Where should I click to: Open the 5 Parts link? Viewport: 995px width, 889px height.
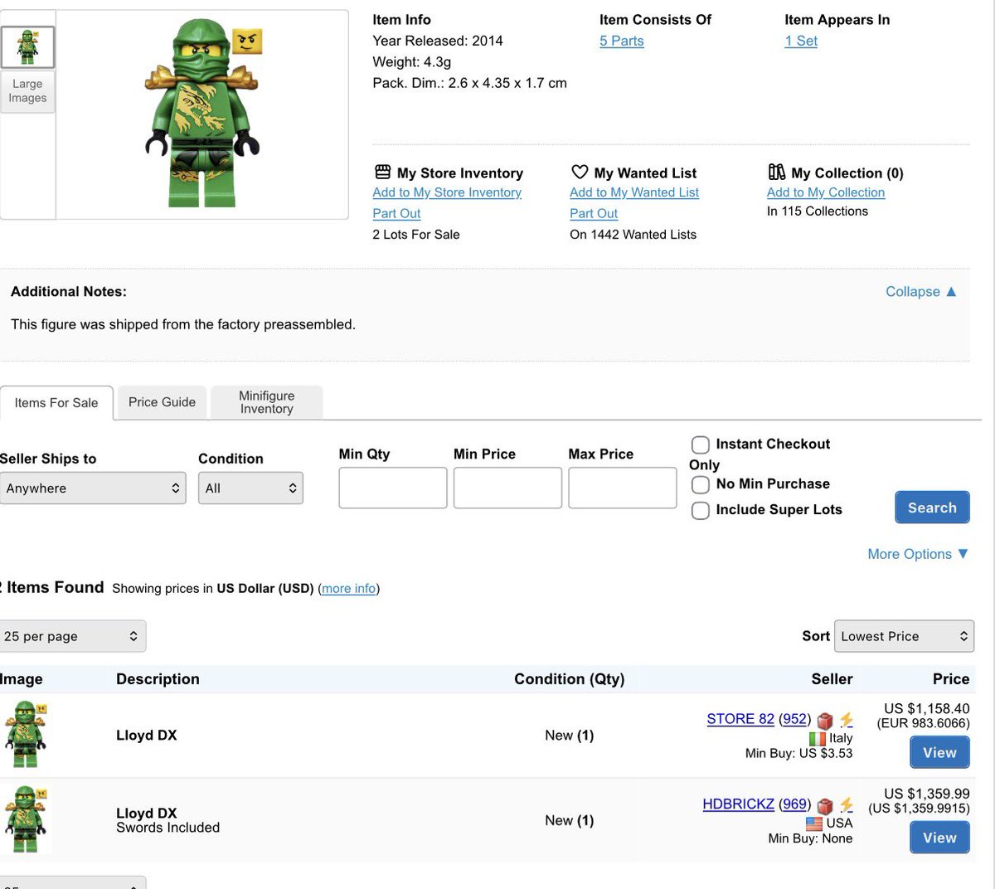(x=621, y=41)
